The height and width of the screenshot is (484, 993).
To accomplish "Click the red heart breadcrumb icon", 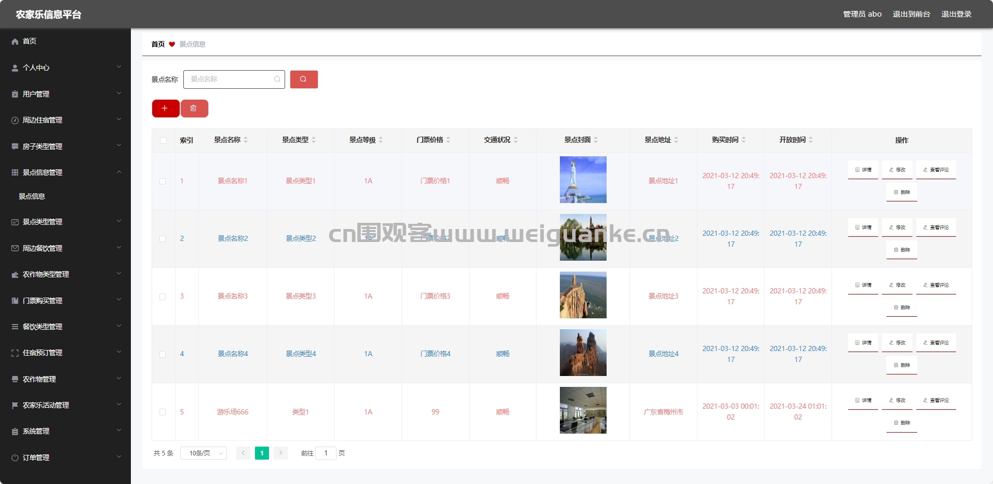I will click(x=172, y=44).
